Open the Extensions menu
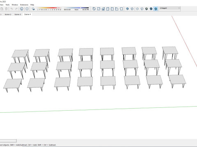The width and height of the screenshot is (197, 147). [x=24, y=5]
